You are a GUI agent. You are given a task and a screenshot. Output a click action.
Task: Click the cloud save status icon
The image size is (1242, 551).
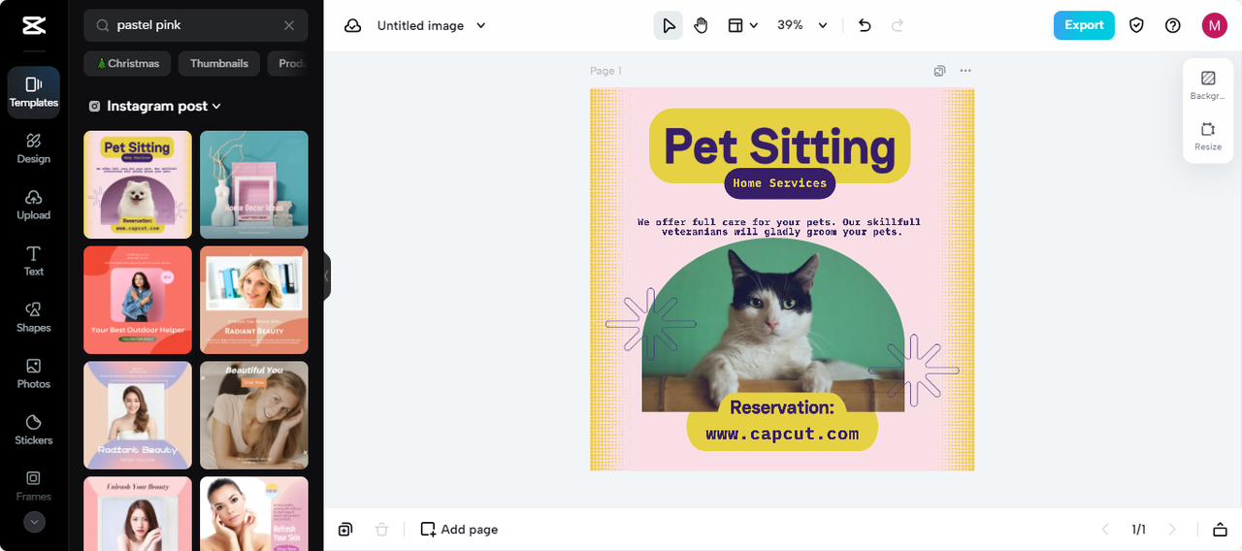pos(353,25)
